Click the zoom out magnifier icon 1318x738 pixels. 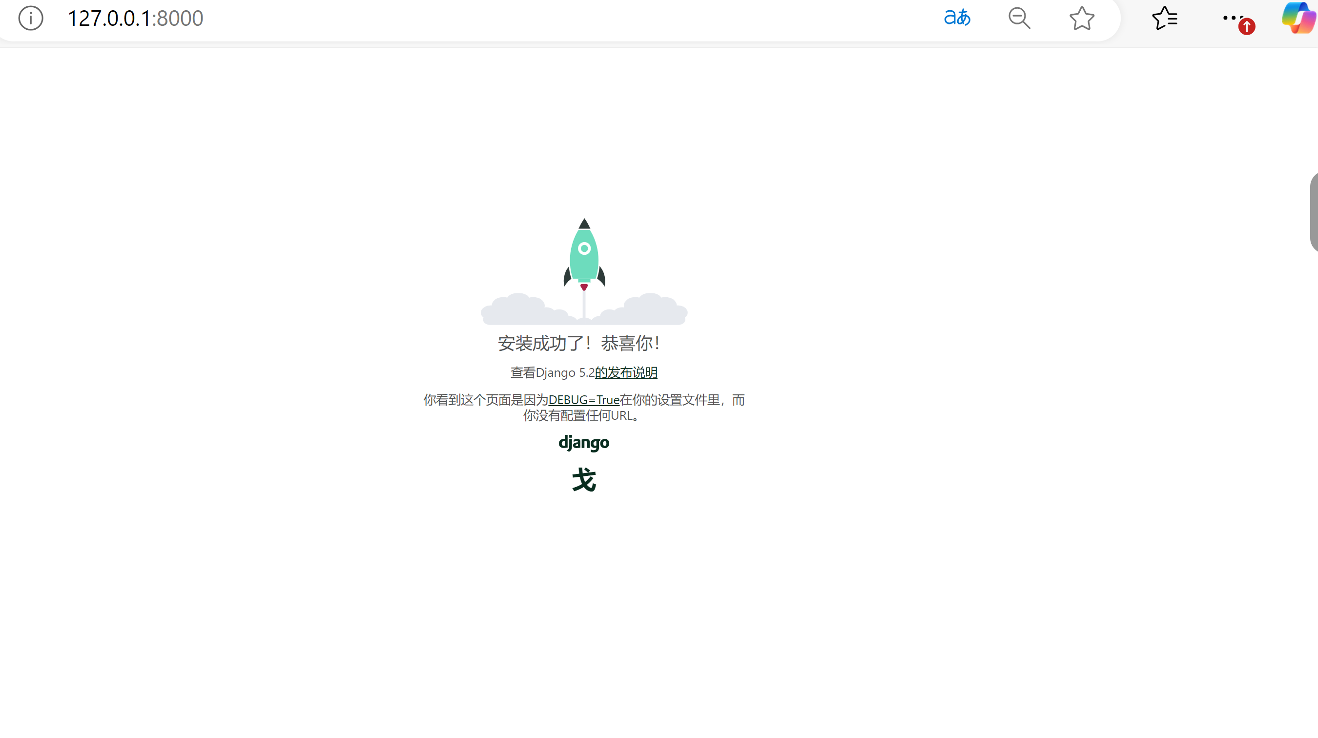pyautogui.click(x=1019, y=19)
